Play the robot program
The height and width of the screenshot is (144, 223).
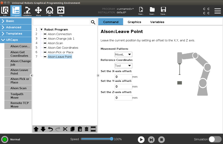point(141,139)
